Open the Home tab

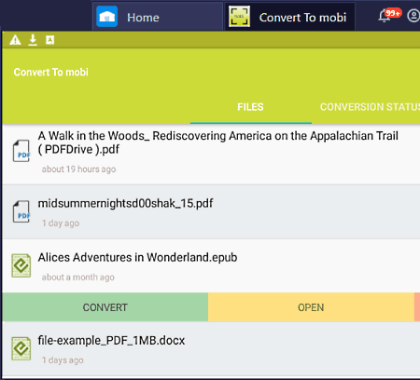[158, 16]
